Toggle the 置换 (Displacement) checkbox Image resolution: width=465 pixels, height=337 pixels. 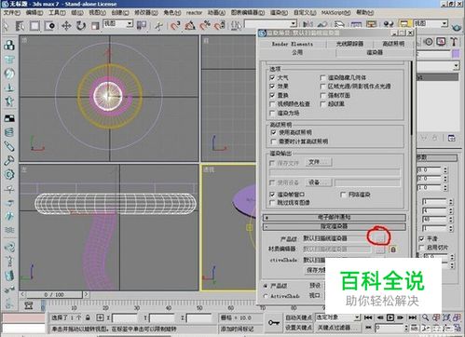click(x=272, y=95)
